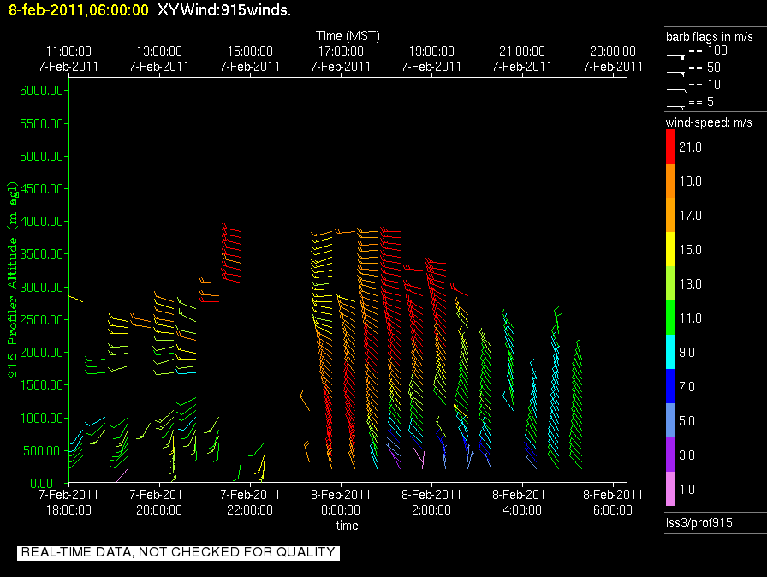Image resolution: width=767 pixels, height=577 pixels.
Task: Click the 6000.00 altitude tick label
Action: click(37, 91)
